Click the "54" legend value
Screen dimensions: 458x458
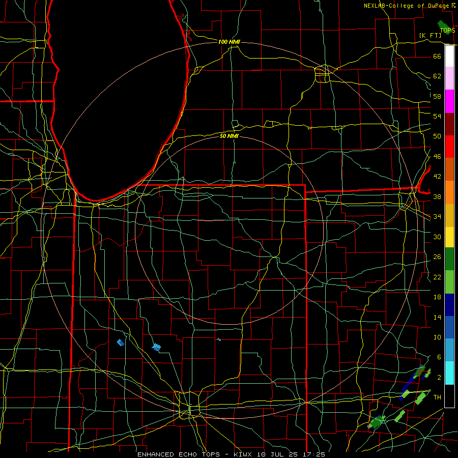pyautogui.click(x=437, y=116)
